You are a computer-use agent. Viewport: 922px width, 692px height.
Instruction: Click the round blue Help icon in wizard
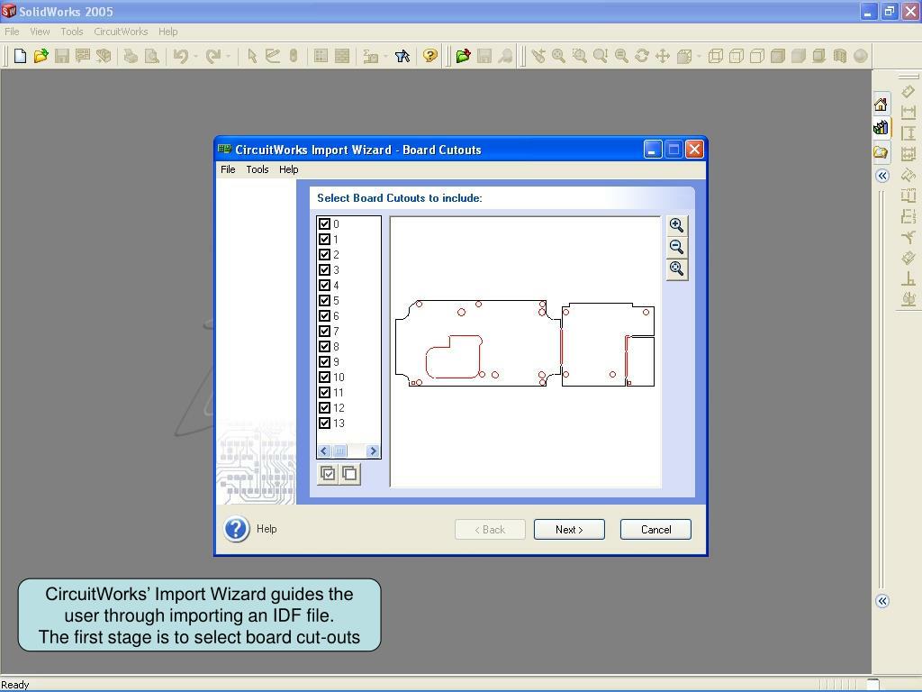click(237, 529)
